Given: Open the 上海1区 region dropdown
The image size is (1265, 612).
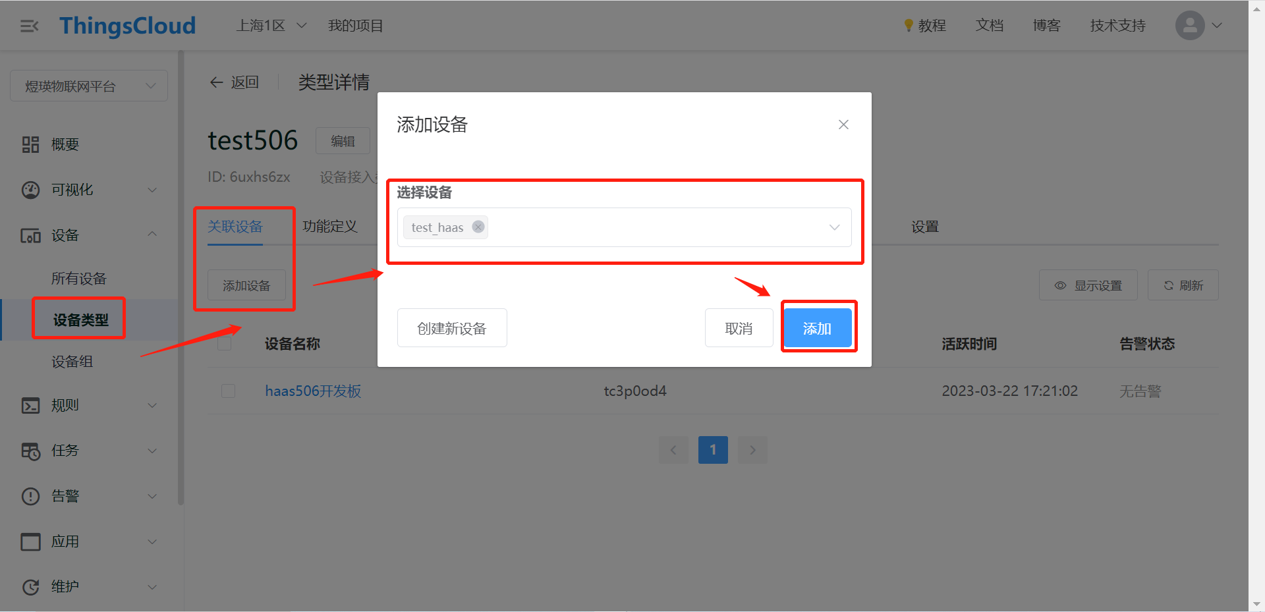Looking at the screenshot, I should [x=271, y=26].
